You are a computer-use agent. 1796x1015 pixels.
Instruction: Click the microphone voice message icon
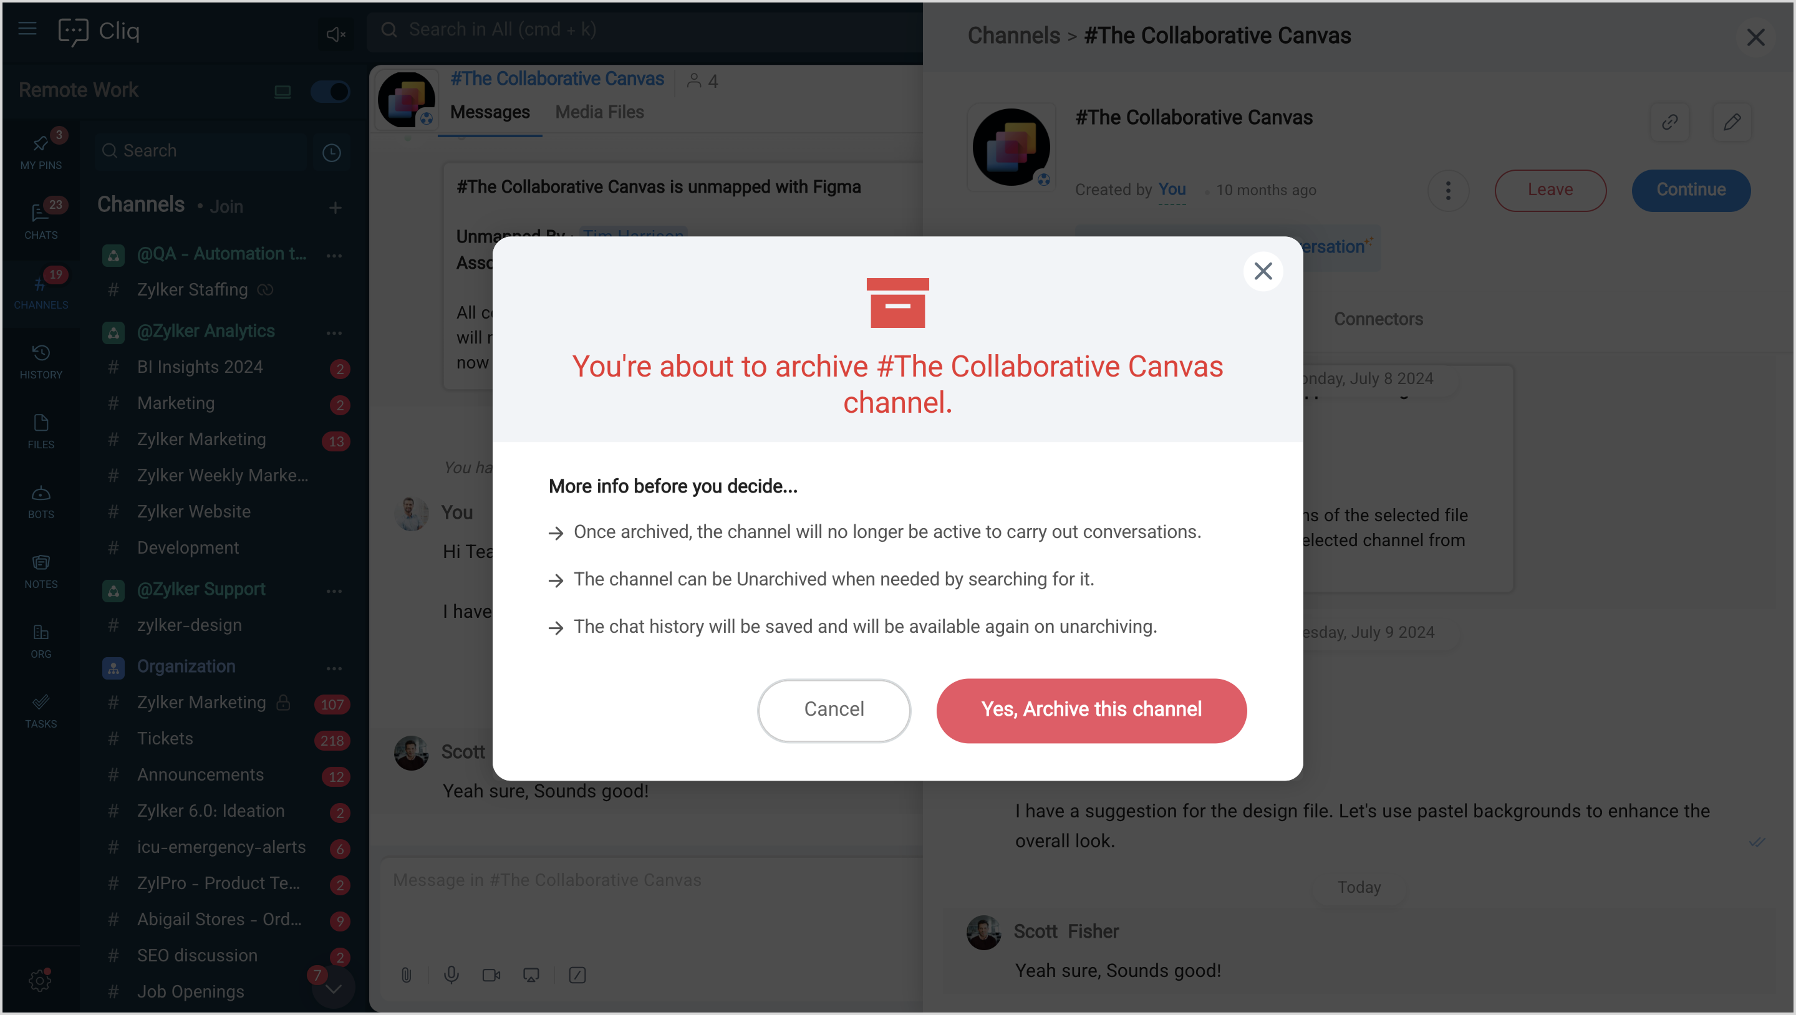click(451, 974)
